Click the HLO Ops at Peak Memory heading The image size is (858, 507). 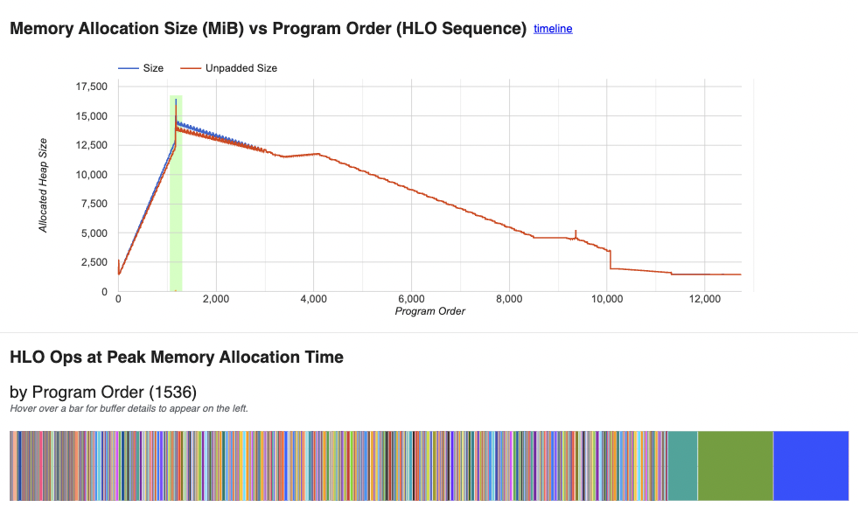(x=177, y=357)
